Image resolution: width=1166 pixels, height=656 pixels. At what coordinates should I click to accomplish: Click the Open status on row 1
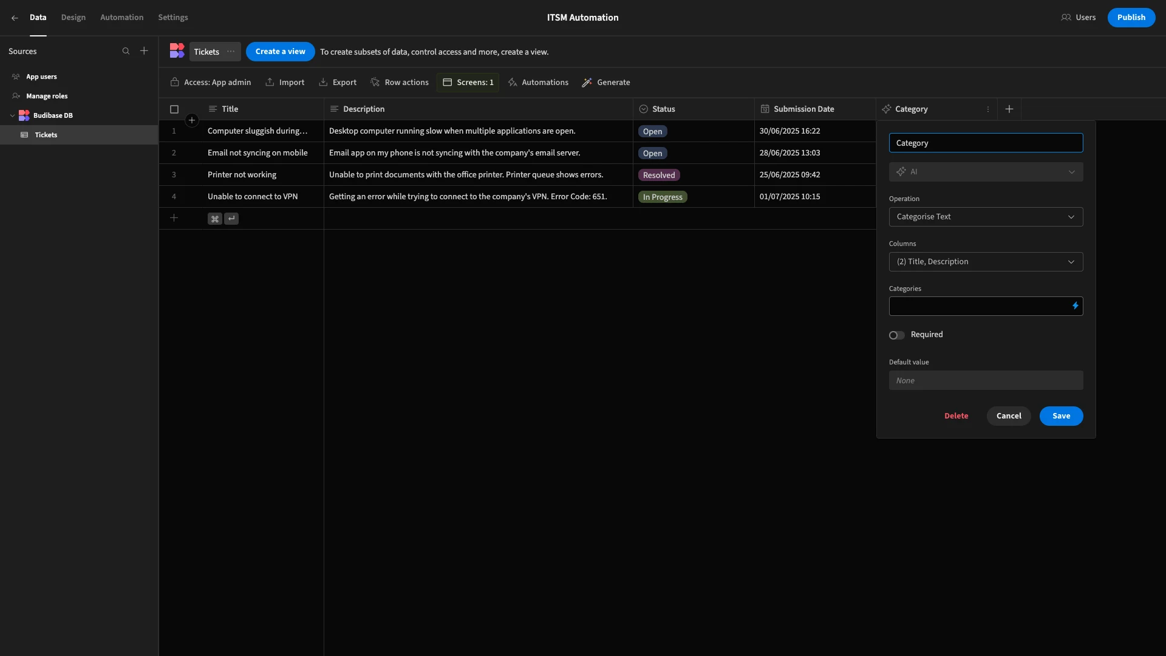(652, 131)
